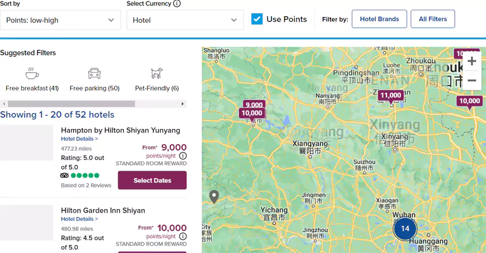Zoom out of the map with minus
Viewport: 486px width, 253px height.
click(x=471, y=80)
